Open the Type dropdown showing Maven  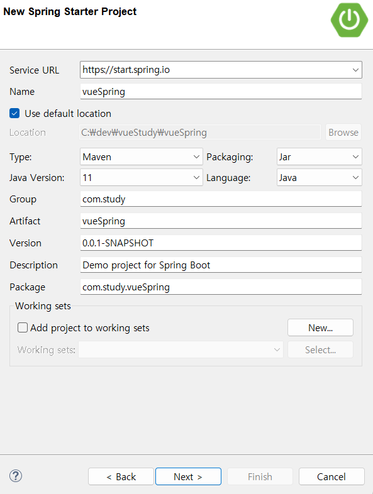tap(142, 156)
